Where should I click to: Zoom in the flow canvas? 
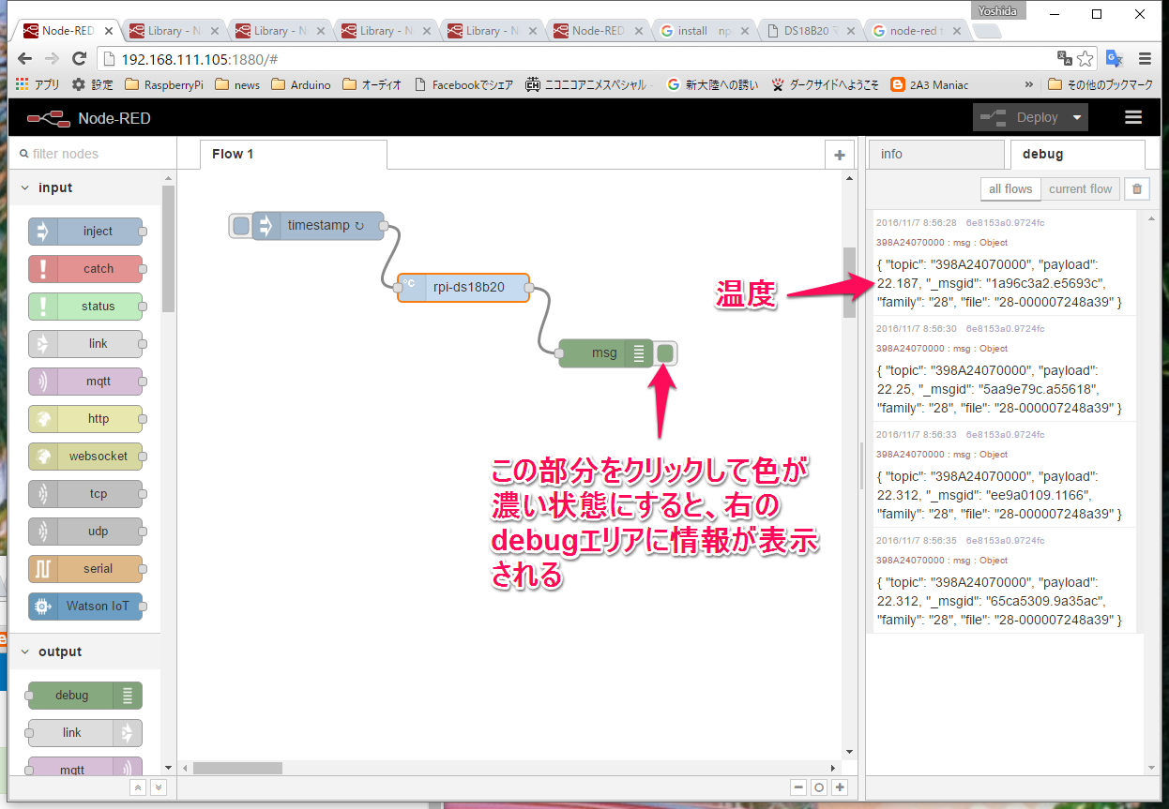[x=840, y=787]
